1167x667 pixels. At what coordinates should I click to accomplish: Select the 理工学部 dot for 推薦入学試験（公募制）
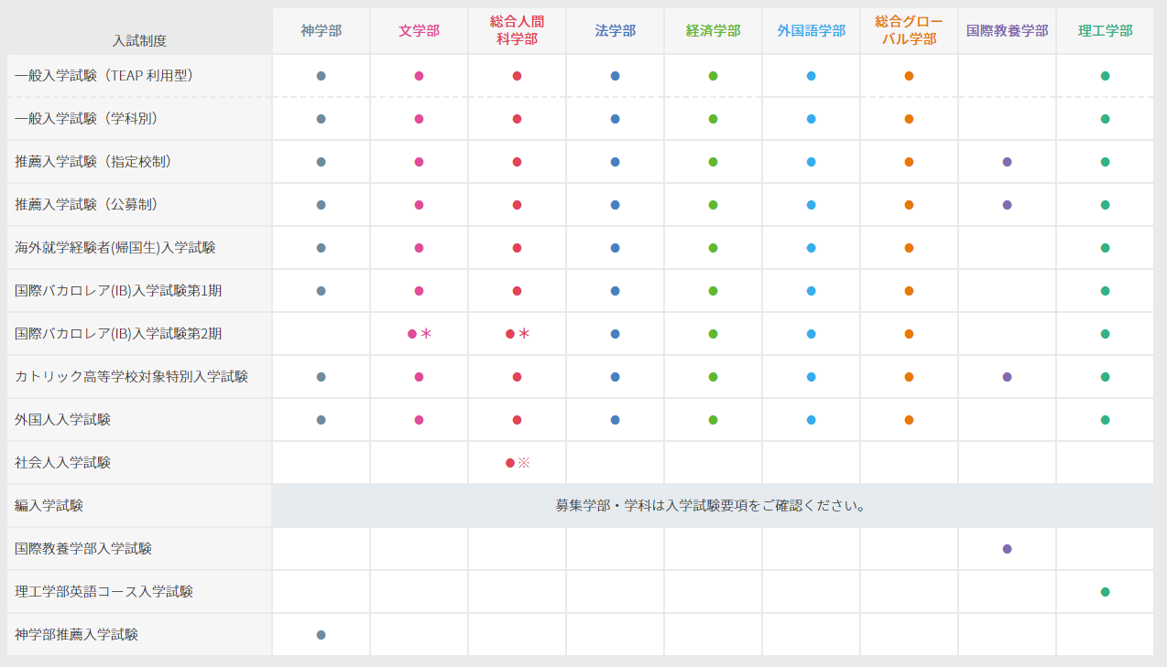coord(1105,204)
